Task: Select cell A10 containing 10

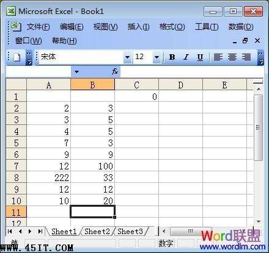Action: coord(49,201)
